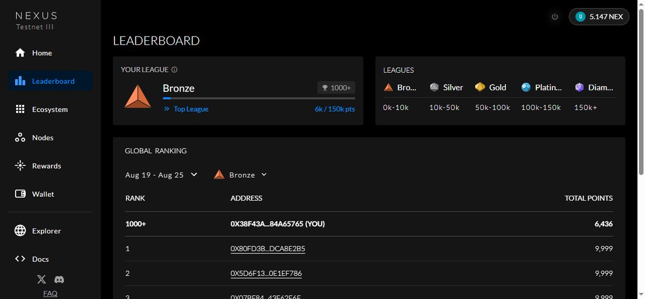The width and height of the screenshot is (645, 299).
Task: Click the Nodes icon in sidebar
Action: pos(20,138)
